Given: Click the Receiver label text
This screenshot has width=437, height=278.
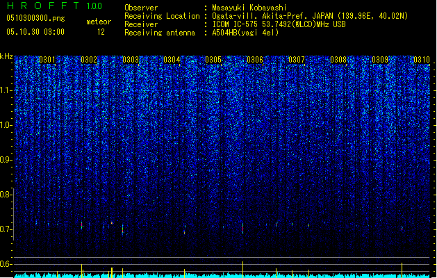Looking at the screenshot, I should (x=141, y=24).
